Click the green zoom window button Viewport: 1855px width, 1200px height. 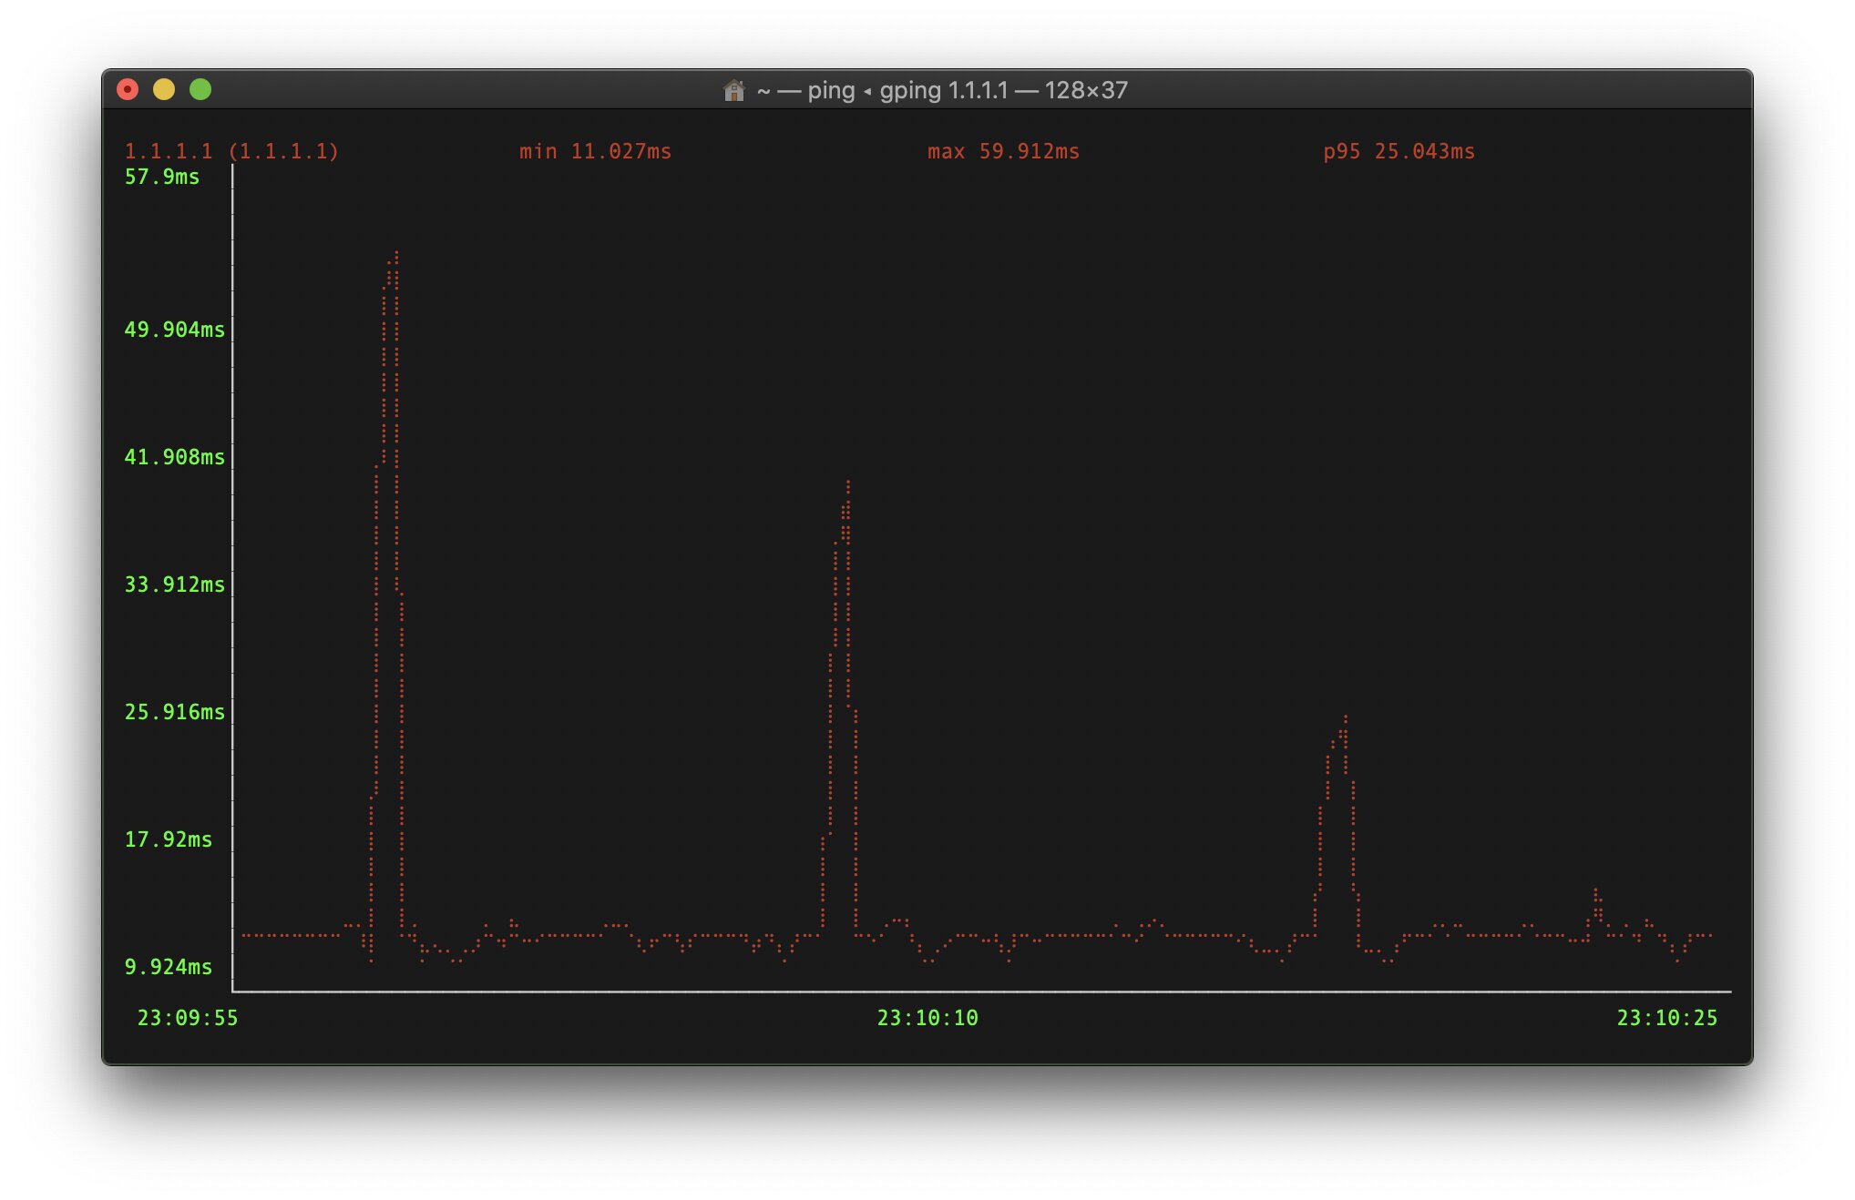coord(200,89)
